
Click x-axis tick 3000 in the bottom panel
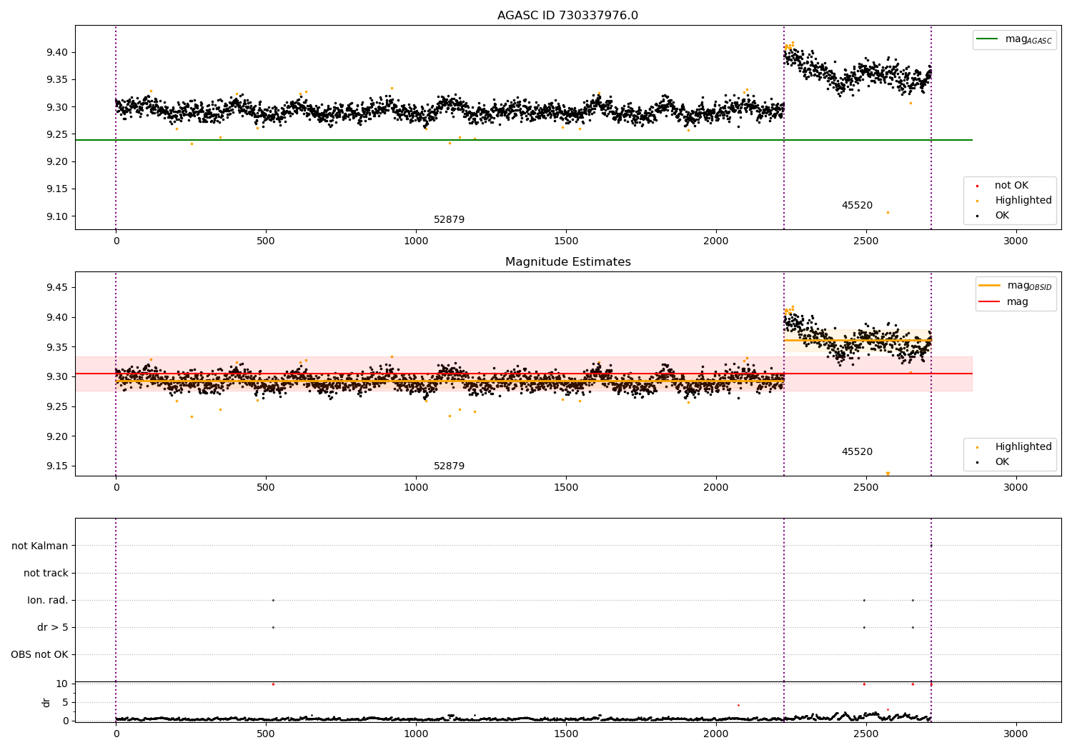coord(1016,734)
